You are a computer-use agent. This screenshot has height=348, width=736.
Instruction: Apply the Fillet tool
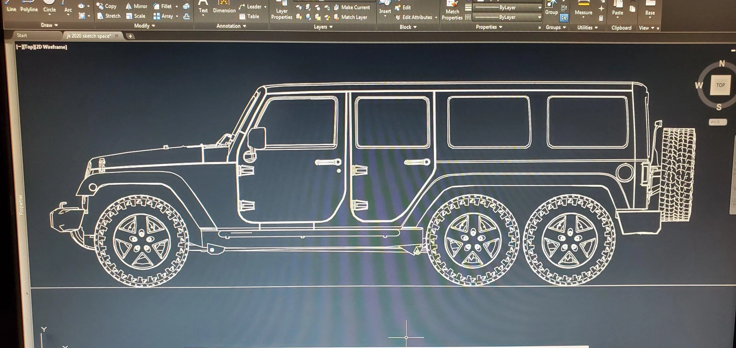(162, 6)
